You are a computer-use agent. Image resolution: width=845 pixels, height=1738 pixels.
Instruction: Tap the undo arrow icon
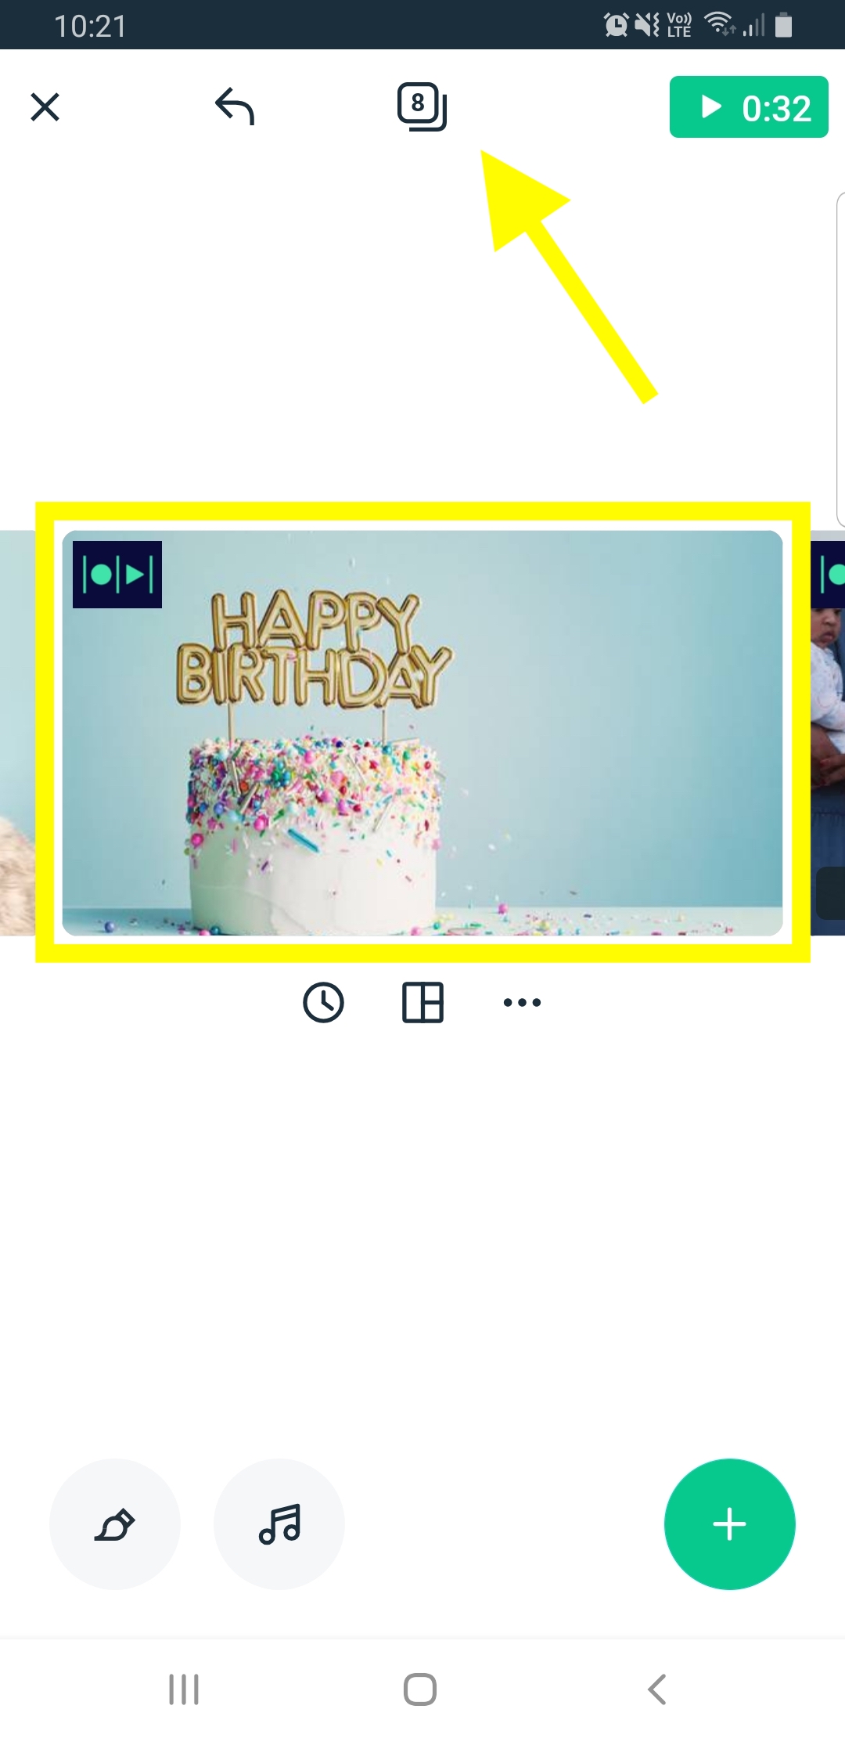point(235,106)
